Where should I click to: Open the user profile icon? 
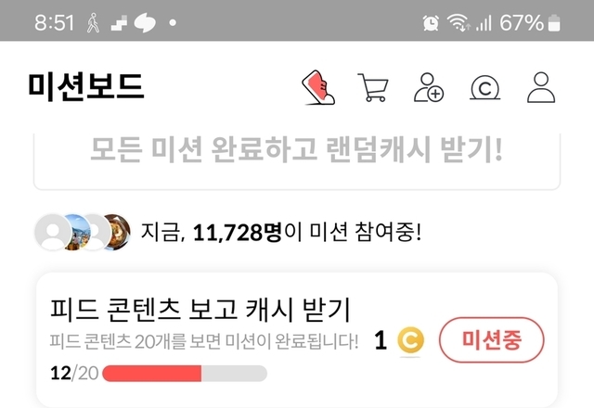tap(541, 87)
